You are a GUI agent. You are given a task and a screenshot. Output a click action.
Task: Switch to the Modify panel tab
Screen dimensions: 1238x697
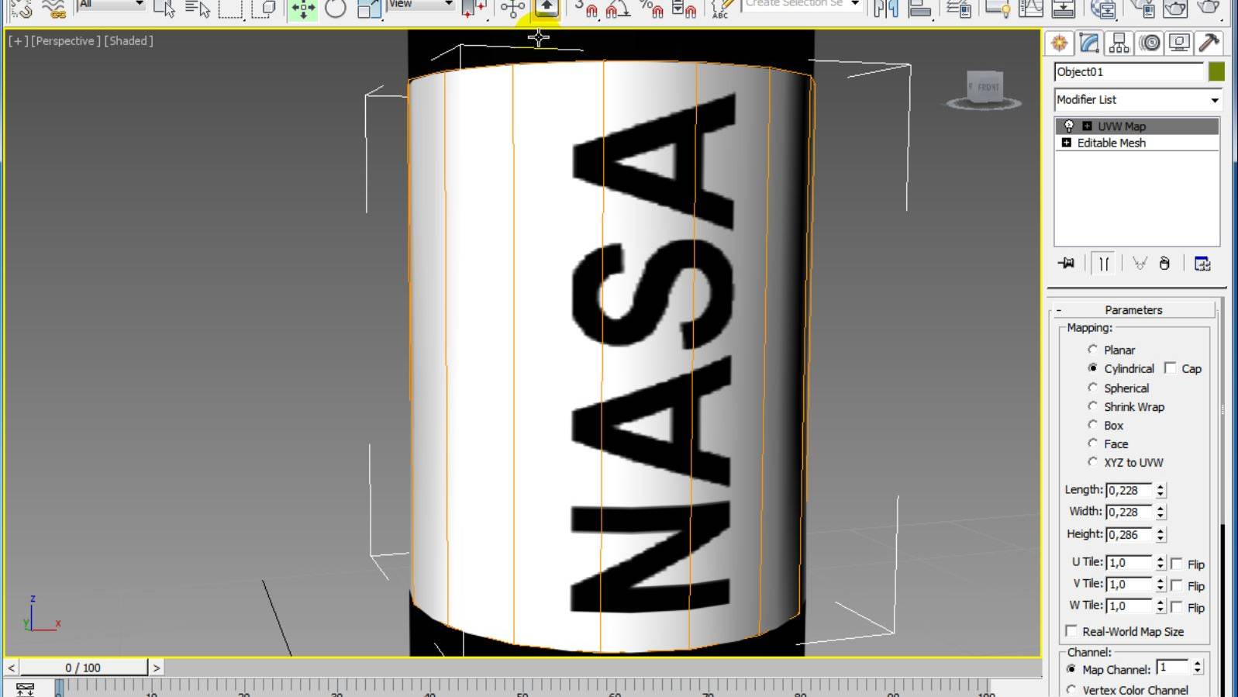click(1089, 43)
